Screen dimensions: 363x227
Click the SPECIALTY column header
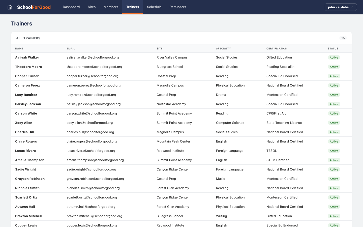click(223, 48)
